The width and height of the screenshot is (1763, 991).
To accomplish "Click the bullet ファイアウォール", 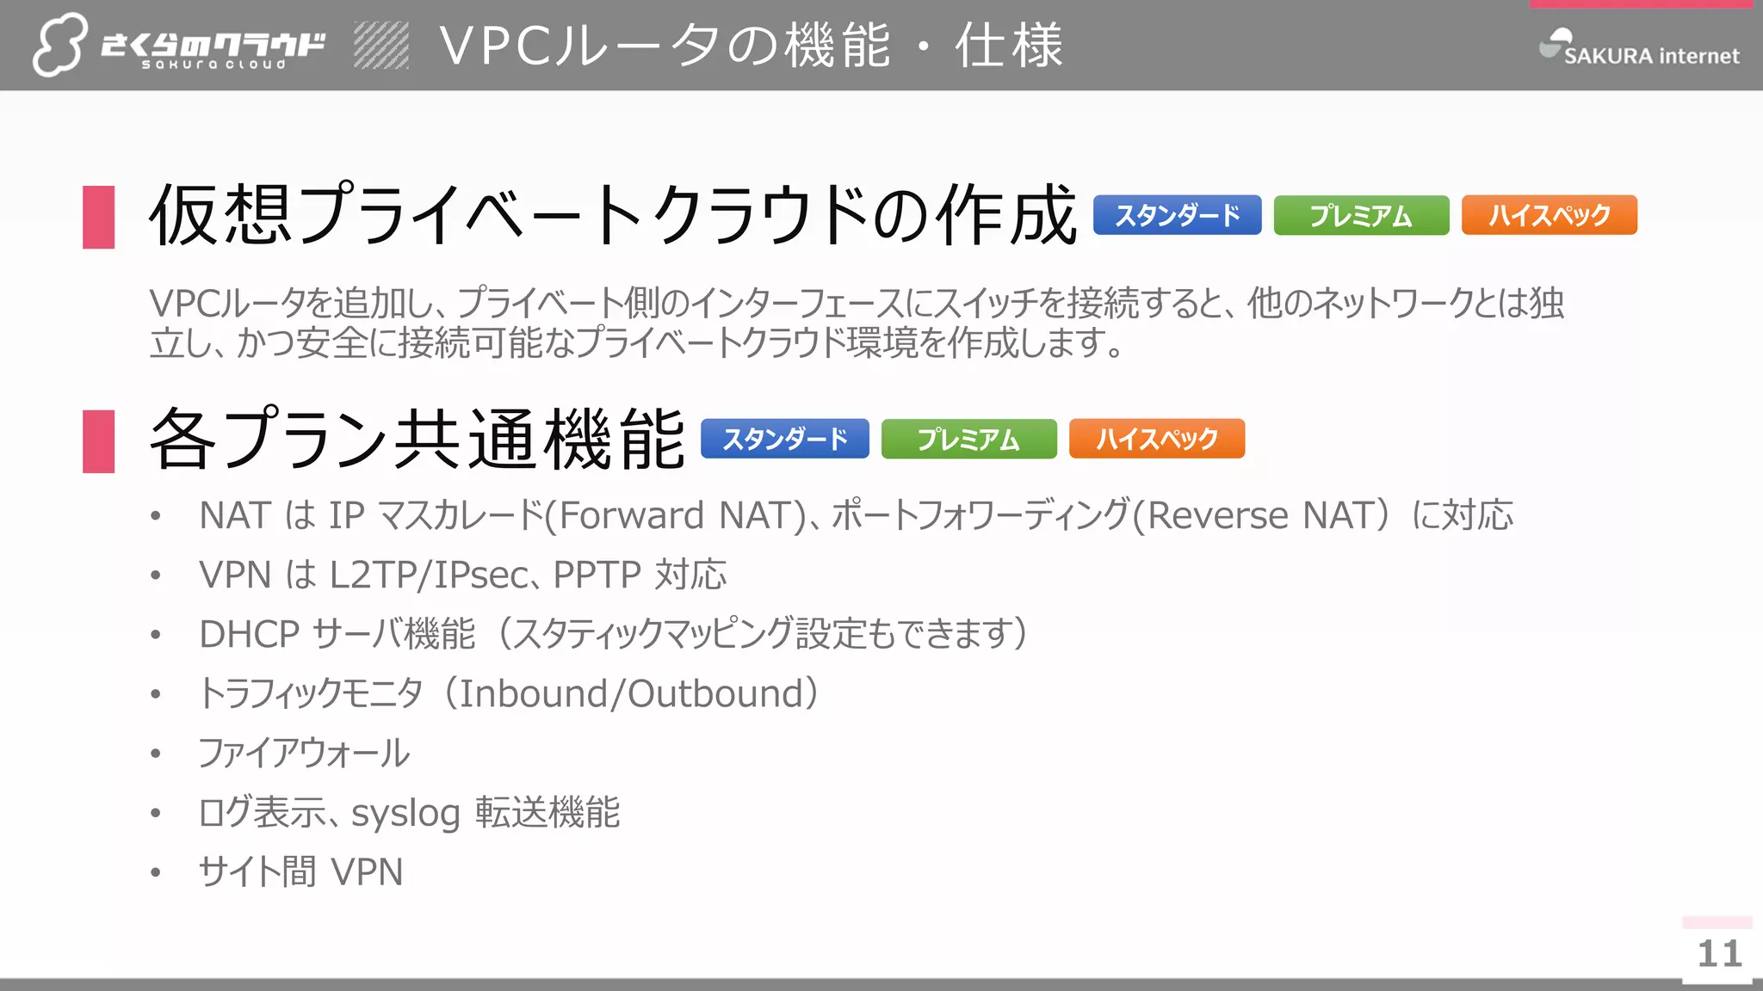I will click(304, 753).
